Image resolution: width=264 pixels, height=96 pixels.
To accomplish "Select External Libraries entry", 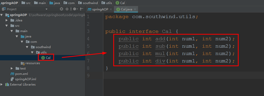I will [x=20, y=85].
